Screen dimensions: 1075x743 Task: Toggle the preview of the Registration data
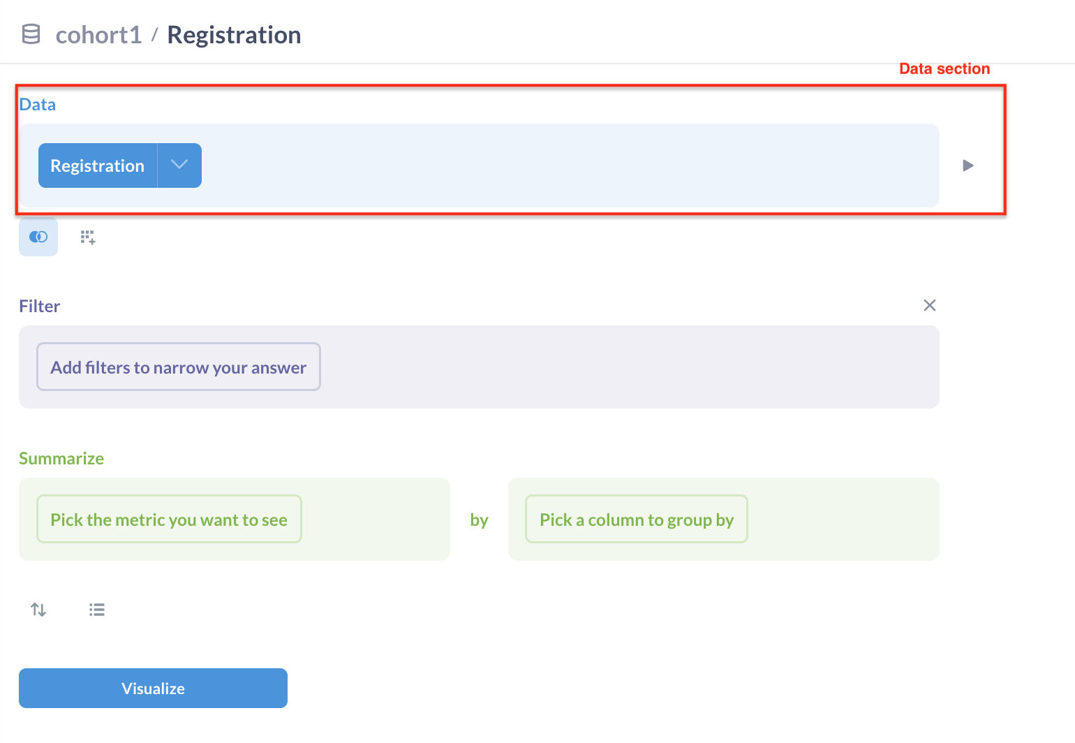click(967, 165)
